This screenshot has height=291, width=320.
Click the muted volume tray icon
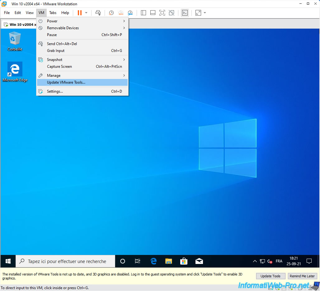[x=270, y=261]
